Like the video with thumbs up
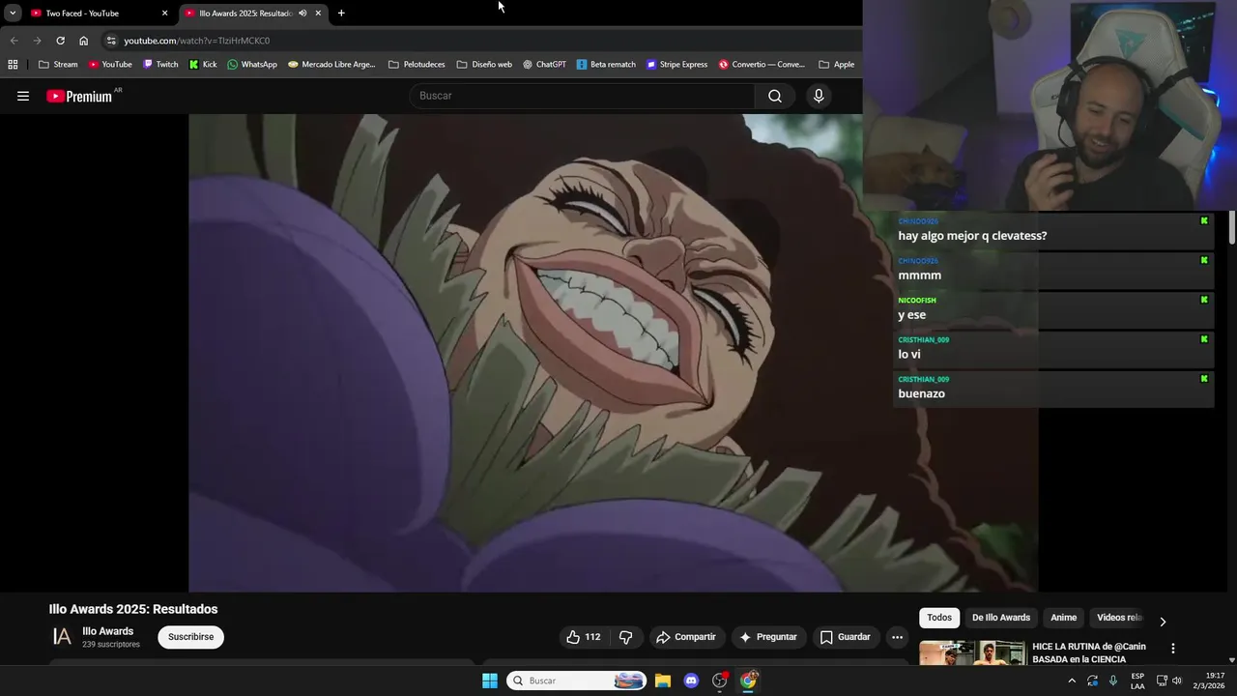The image size is (1237, 696). pyautogui.click(x=583, y=637)
